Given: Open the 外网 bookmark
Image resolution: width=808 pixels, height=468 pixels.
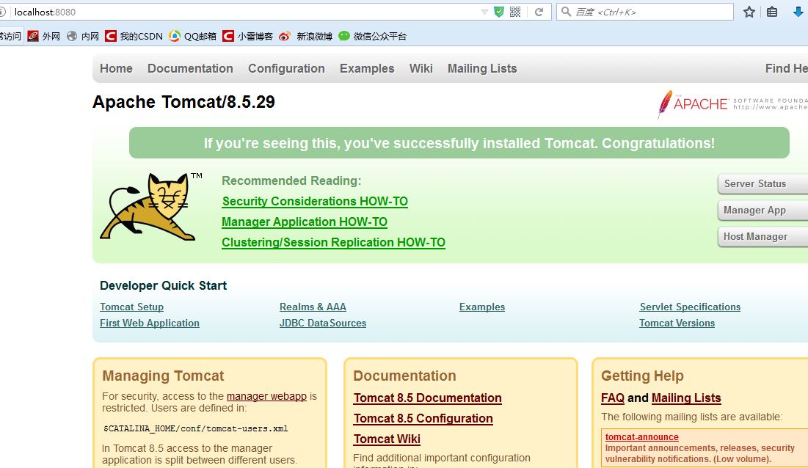Looking at the screenshot, I should 44,36.
